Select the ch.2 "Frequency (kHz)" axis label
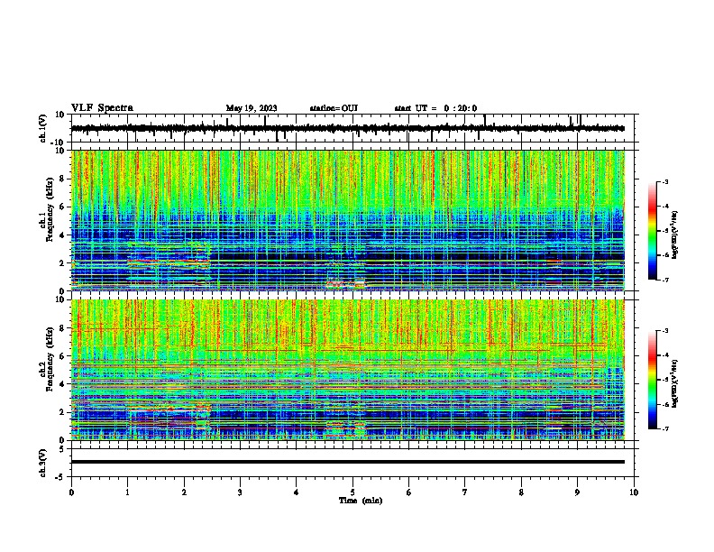This screenshot has width=714, height=552. pyautogui.click(x=50, y=359)
